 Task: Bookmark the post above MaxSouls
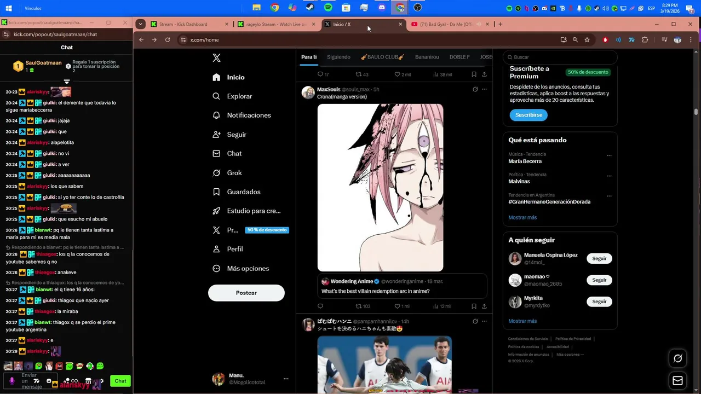[474, 74]
